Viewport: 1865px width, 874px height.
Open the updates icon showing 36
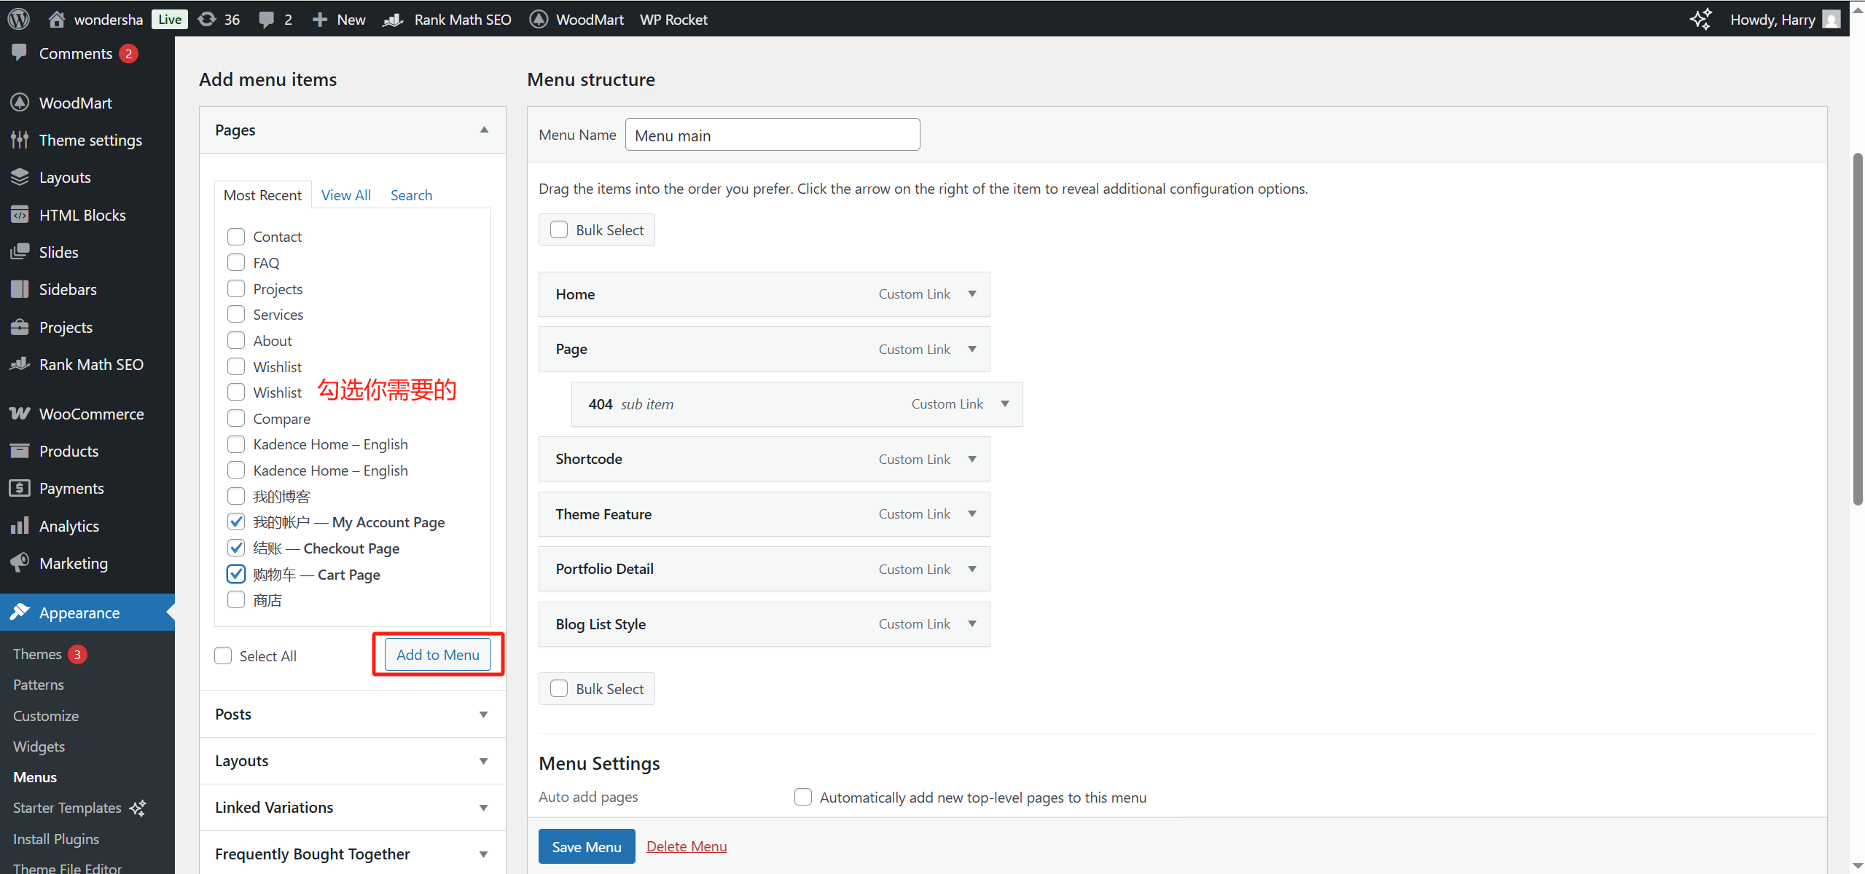click(208, 19)
